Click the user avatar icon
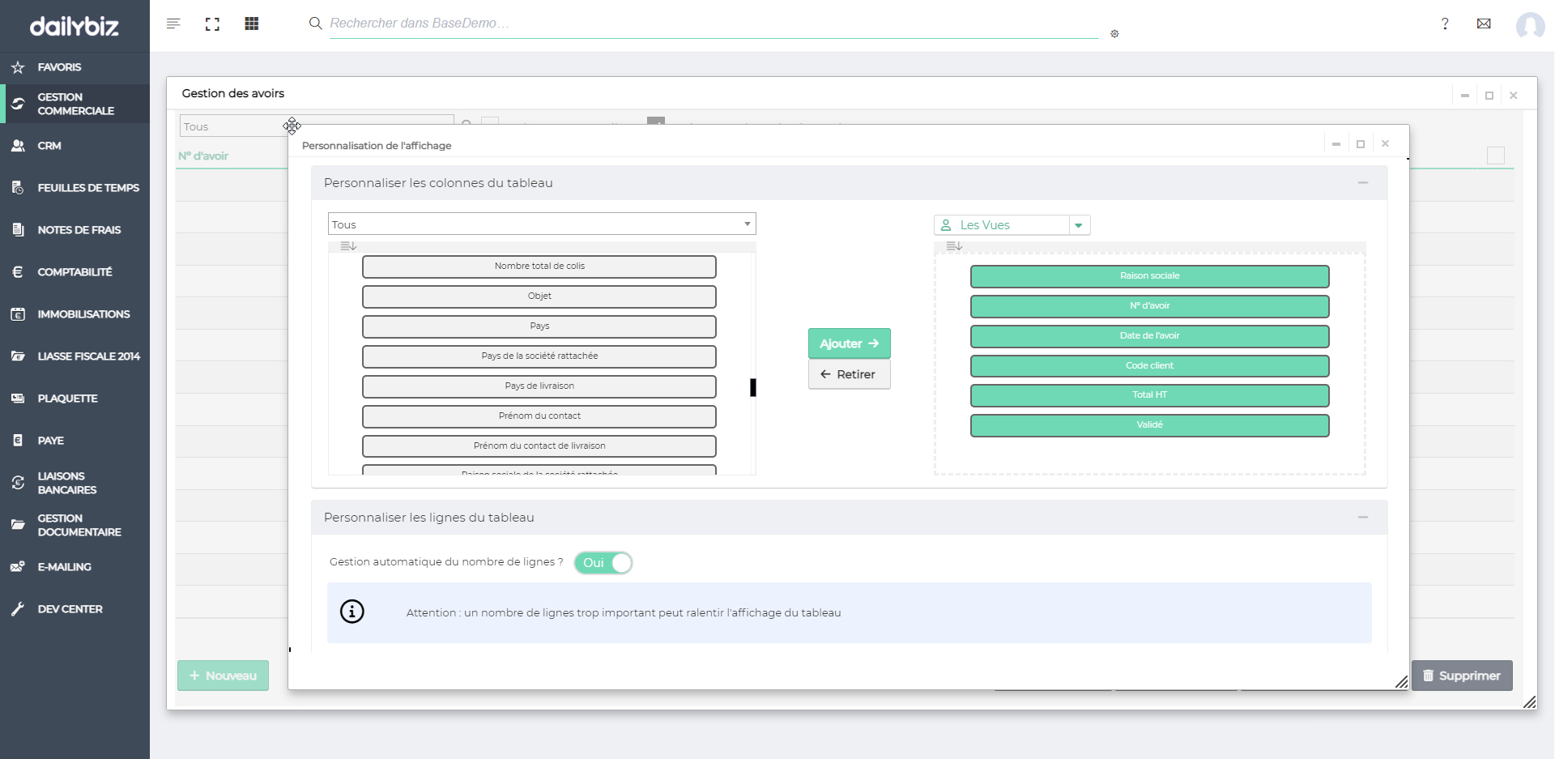 click(1530, 25)
